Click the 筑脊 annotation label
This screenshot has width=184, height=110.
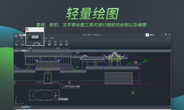click(136, 62)
